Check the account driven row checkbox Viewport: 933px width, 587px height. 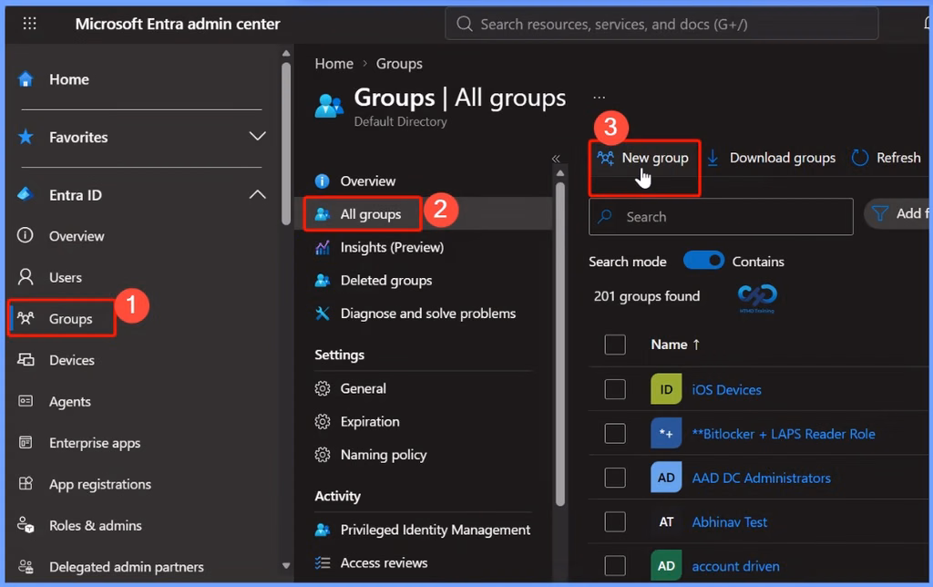click(x=615, y=565)
